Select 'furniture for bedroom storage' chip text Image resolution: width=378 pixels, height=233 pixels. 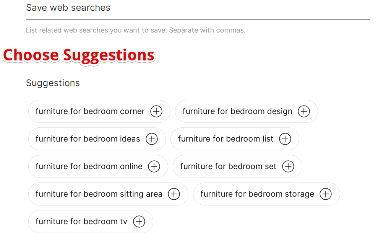click(257, 194)
